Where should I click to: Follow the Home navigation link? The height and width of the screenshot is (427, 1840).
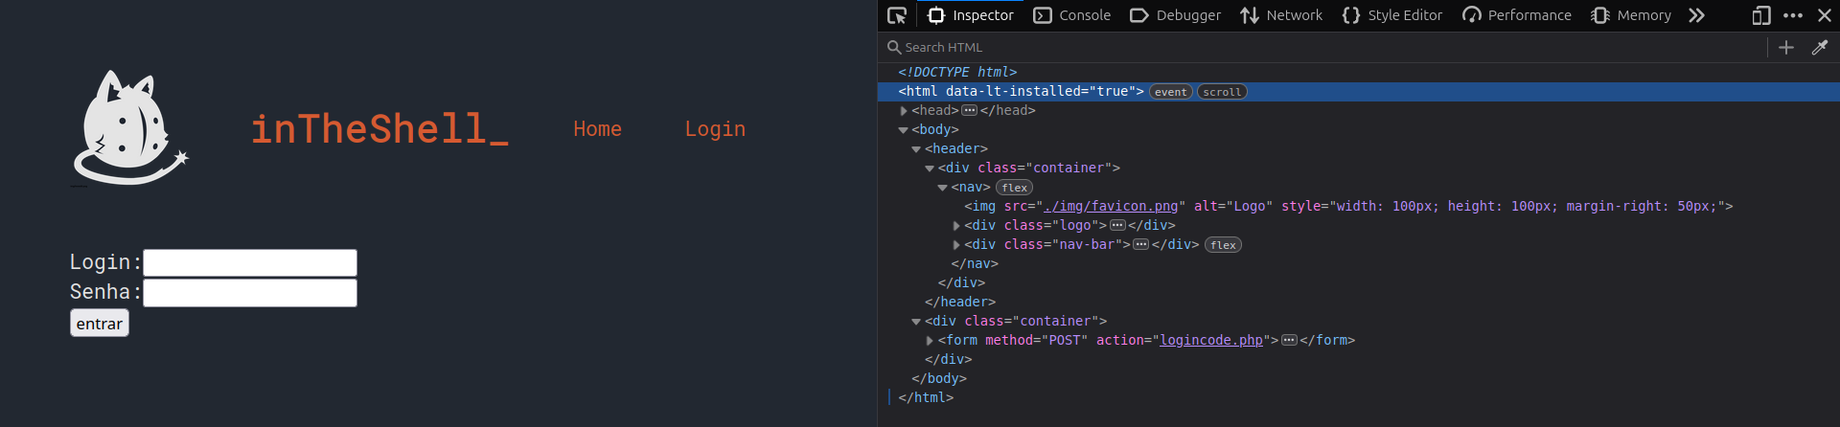pyautogui.click(x=597, y=129)
